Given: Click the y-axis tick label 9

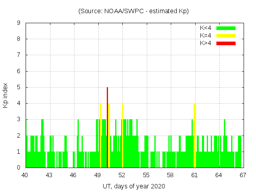Looking at the screenshot, I should tap(18, 23).
